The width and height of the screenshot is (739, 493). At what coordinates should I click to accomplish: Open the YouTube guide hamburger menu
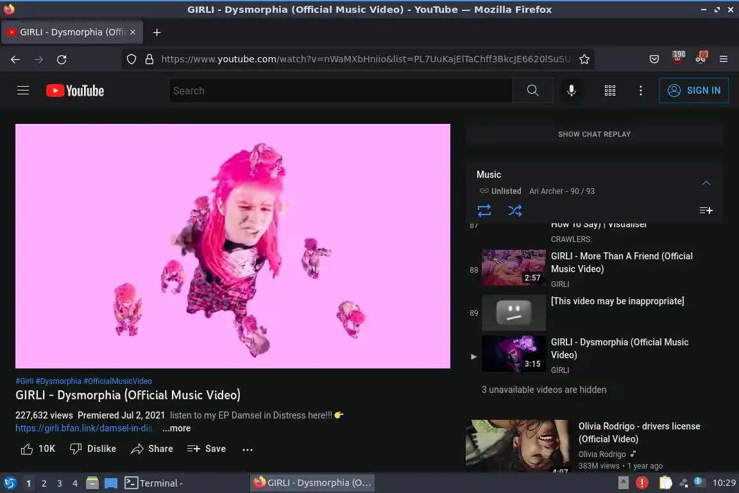pyautogui.click(x=23, y=90)
